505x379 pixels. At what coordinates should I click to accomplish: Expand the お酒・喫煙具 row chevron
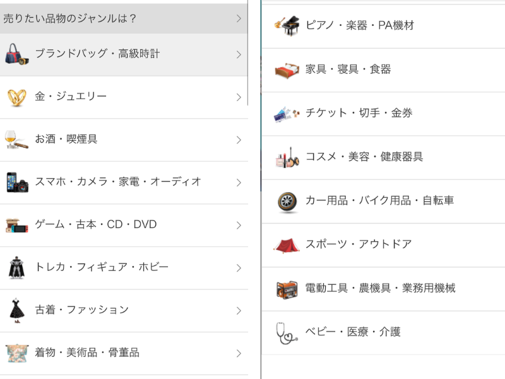(239, 140)
